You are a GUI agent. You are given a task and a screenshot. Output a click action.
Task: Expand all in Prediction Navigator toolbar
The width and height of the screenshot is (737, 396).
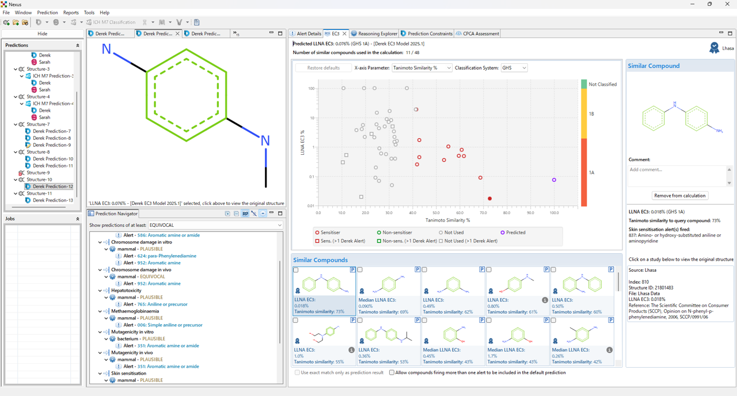[x=228, y=214]
